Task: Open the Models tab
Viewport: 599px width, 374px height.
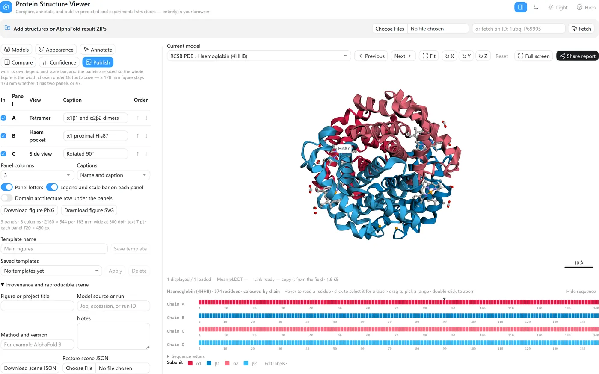Action: tap(17, 50)
